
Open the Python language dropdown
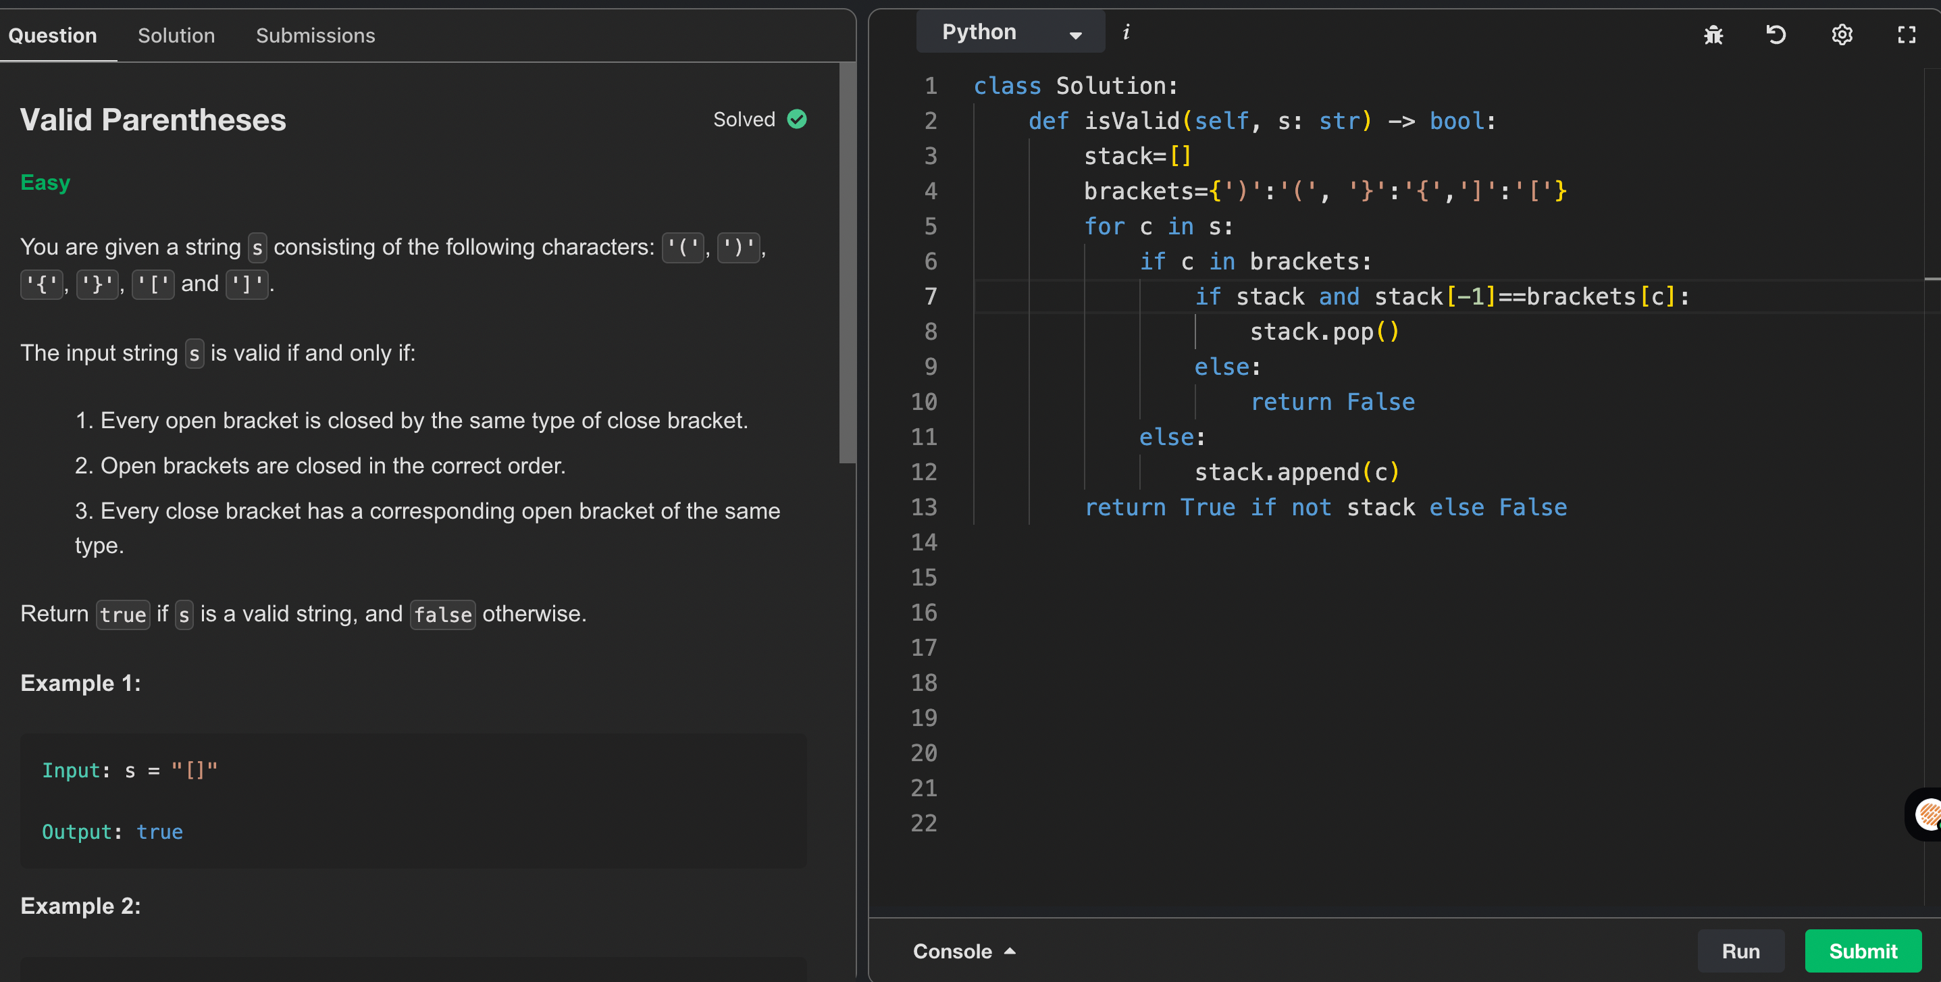[x=1010, y=32]
